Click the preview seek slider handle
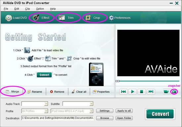 coord(117,81)
